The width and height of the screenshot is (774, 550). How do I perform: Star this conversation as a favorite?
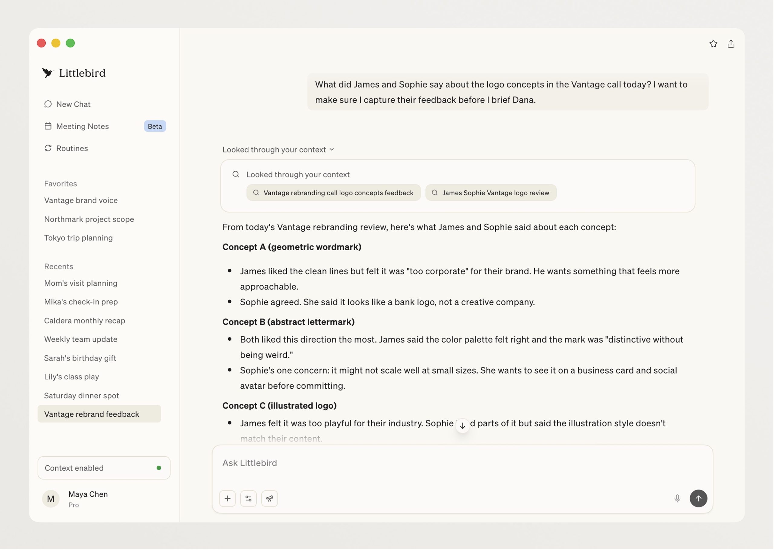click(713, 44)
